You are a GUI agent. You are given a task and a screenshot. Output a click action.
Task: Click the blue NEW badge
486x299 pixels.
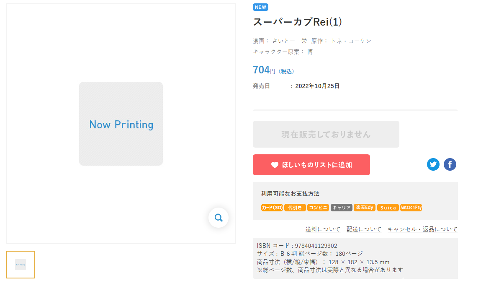click(x=260, y=7)
